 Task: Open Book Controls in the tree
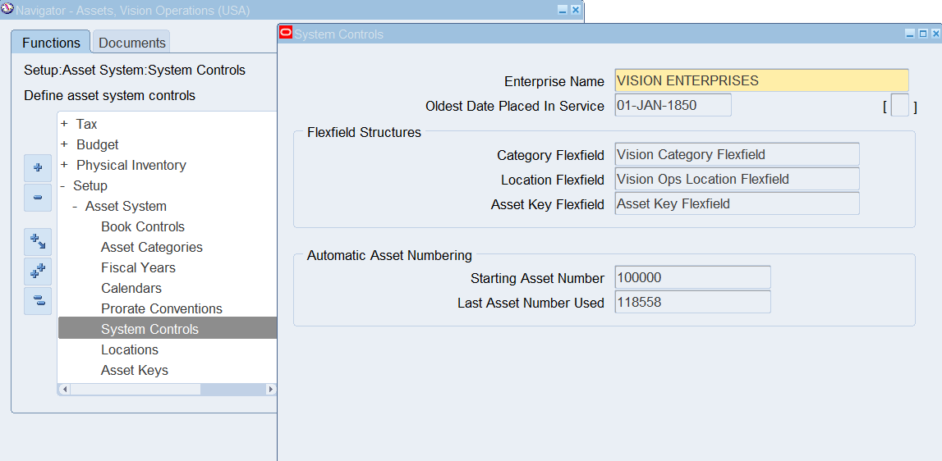pyautogui.click(x=143, y=227)
